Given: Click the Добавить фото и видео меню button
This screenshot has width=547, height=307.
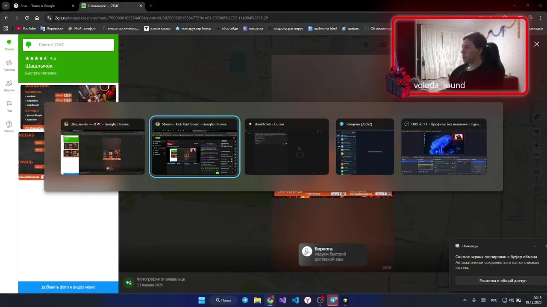Looking at the screenshot, I should click(x=68, y=287).
